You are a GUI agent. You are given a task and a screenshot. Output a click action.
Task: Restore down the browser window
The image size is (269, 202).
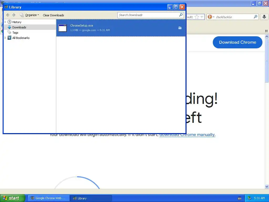point(259,3)
